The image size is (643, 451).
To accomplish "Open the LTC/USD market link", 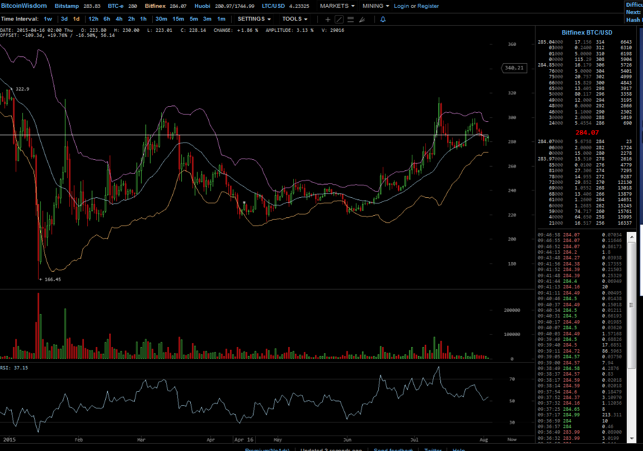I will pyautogui.click(x=273, y=6).
